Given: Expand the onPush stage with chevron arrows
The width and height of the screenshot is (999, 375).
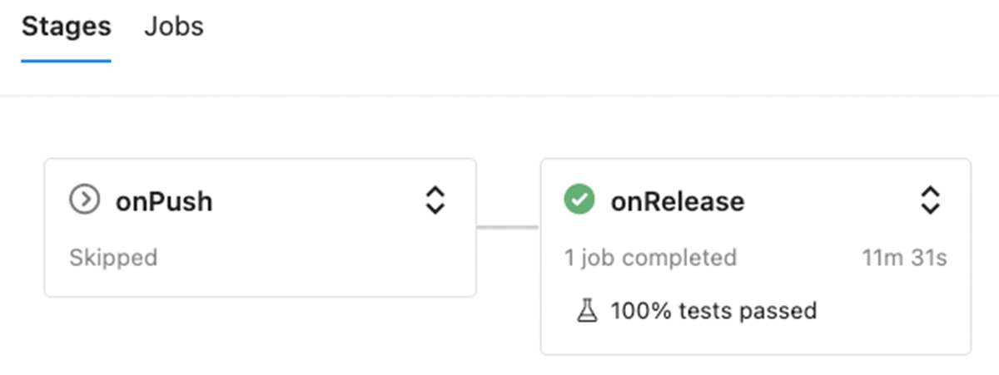Looking at the screenshot, I should [435, 200].
